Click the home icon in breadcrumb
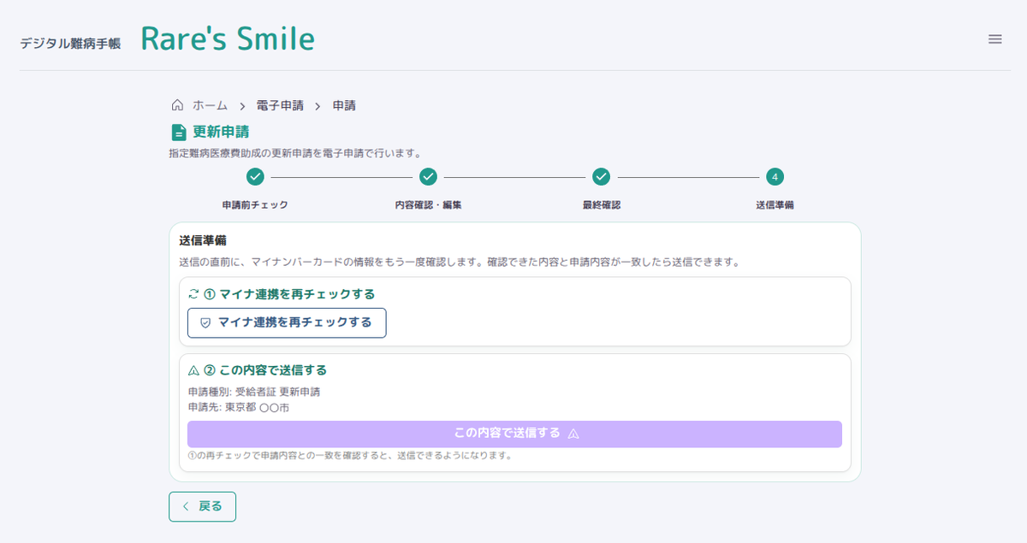This screenshot has width=1027, height=543. (x=177, y=105)
